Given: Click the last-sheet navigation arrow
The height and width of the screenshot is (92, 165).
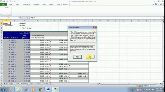Looking at the screenshot, I should 6,84.
